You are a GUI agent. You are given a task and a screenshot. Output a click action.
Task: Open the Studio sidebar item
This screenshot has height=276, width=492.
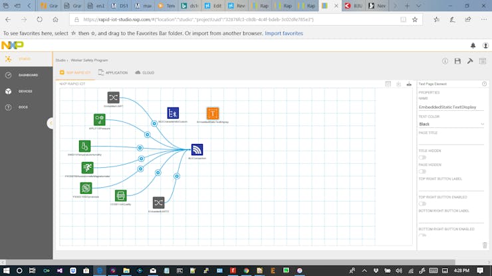27,59
